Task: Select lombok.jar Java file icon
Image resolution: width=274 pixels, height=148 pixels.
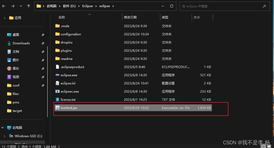Action: pos(57,108)
